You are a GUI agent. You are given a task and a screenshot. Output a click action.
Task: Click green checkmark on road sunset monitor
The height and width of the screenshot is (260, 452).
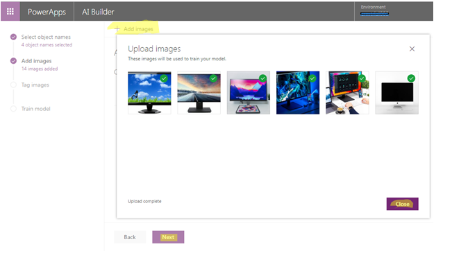click(x=213, y=78)
